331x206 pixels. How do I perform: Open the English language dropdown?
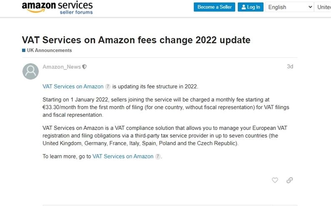point(289,7)
